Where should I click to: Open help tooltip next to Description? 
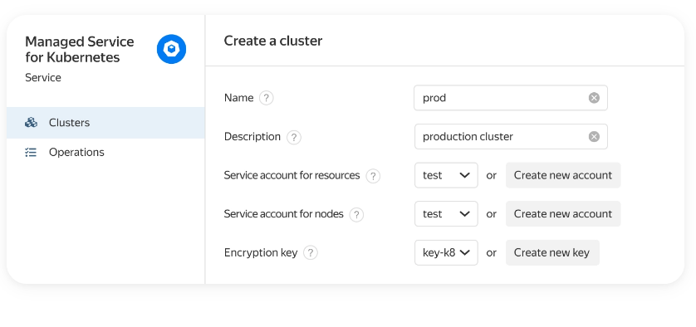coord(294,137)
